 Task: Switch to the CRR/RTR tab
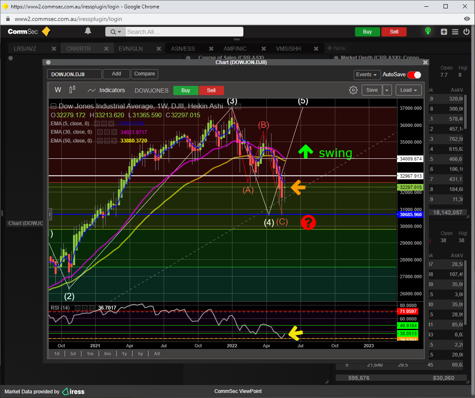[x=78, y=49]
